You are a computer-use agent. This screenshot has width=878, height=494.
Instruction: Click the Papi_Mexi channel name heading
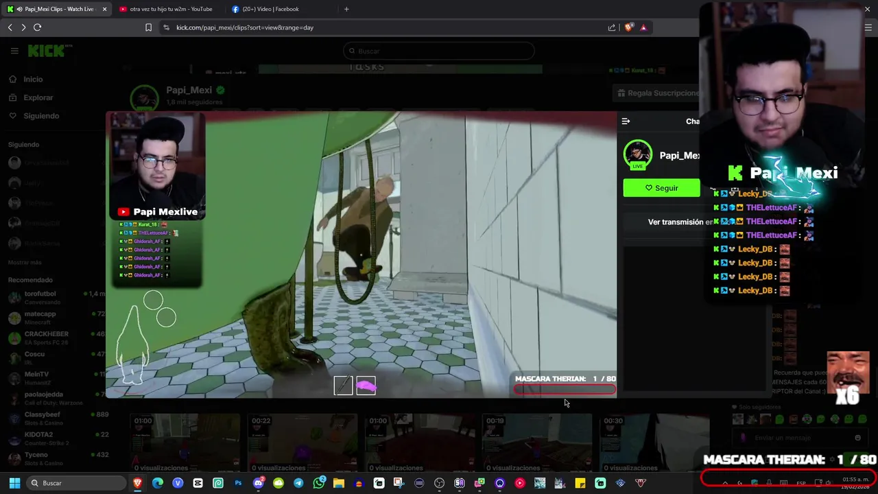189,90
